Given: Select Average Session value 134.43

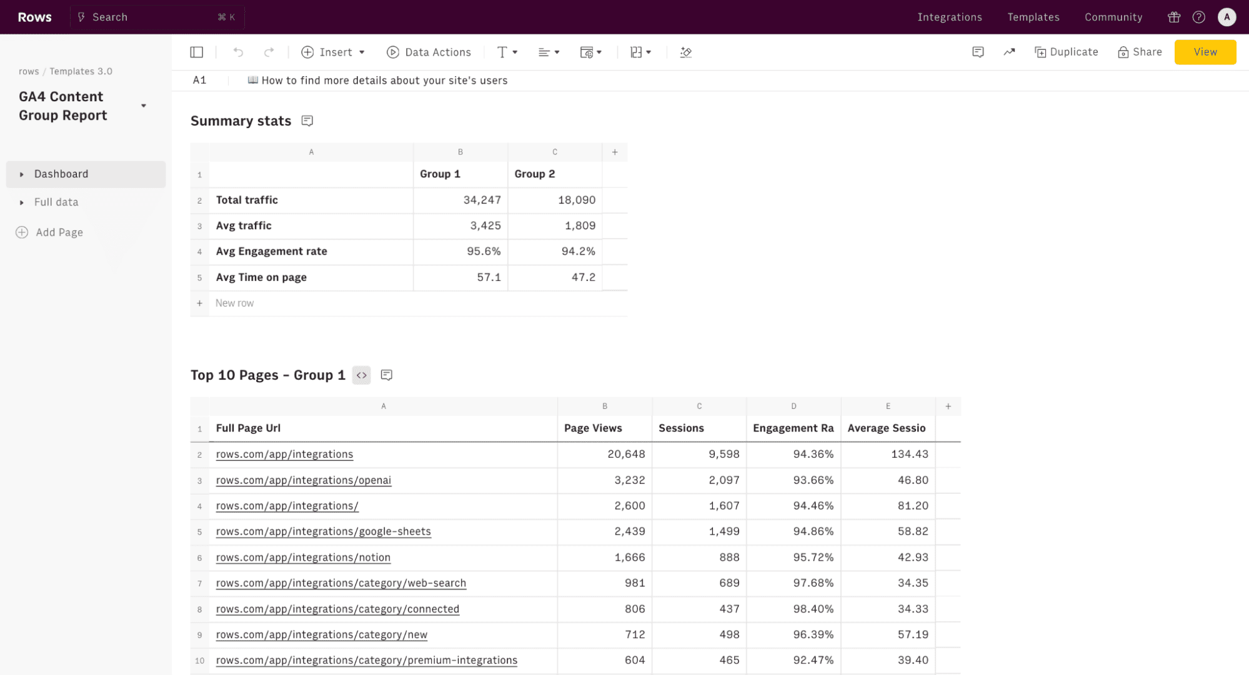Looking at the screenshot, I should [x=888, y=455].
